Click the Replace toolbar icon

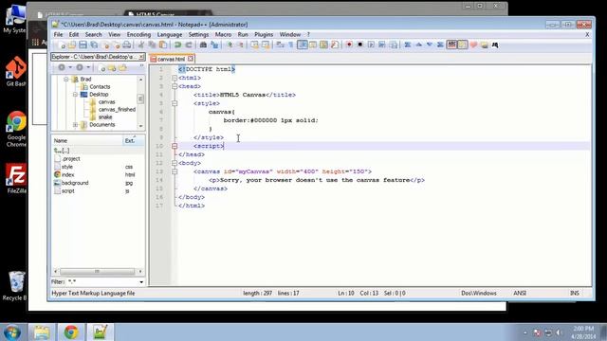[x=214, y=45]
